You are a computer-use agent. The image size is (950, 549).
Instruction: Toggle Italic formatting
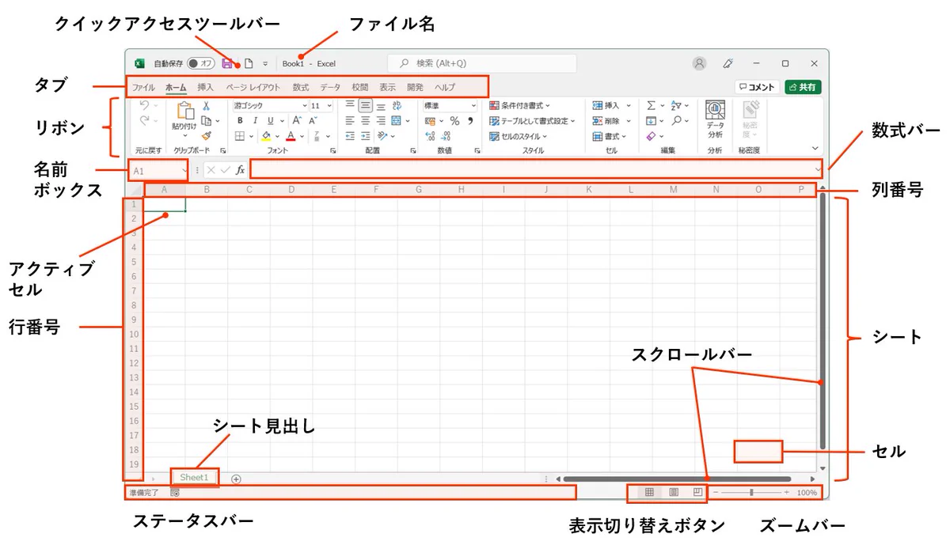pos(255,120)
